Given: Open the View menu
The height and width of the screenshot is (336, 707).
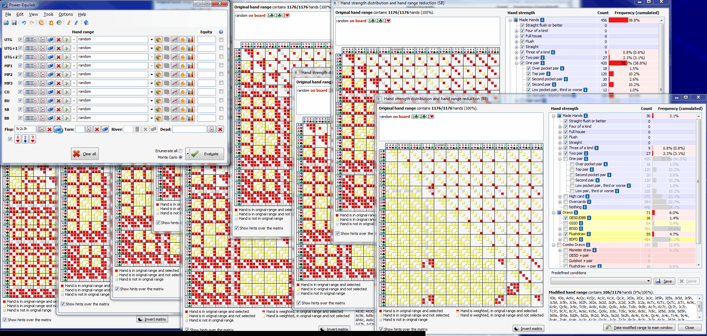Looking at the screenshot, I should (x=33, y=14).
